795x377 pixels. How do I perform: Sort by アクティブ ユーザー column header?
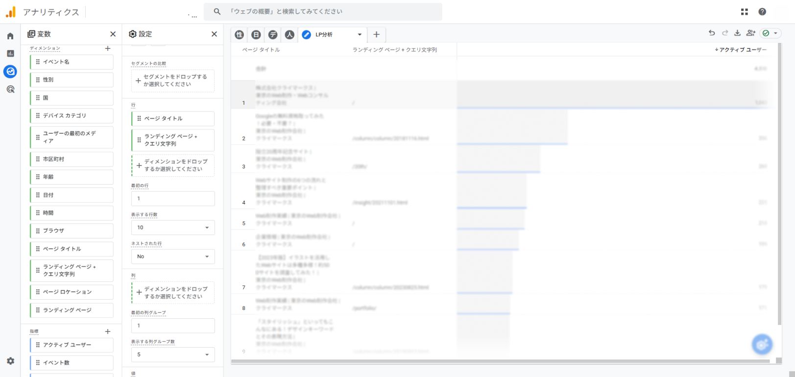pos(742,49)
